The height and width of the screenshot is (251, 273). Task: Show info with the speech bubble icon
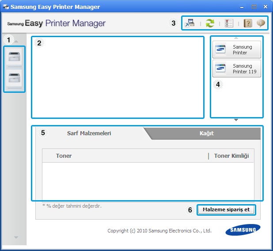click(x=261, y=23)
